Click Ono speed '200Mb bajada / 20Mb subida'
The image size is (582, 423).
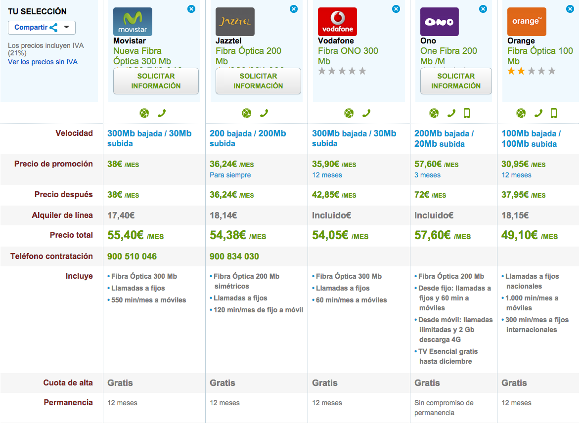tap(444, 138)
